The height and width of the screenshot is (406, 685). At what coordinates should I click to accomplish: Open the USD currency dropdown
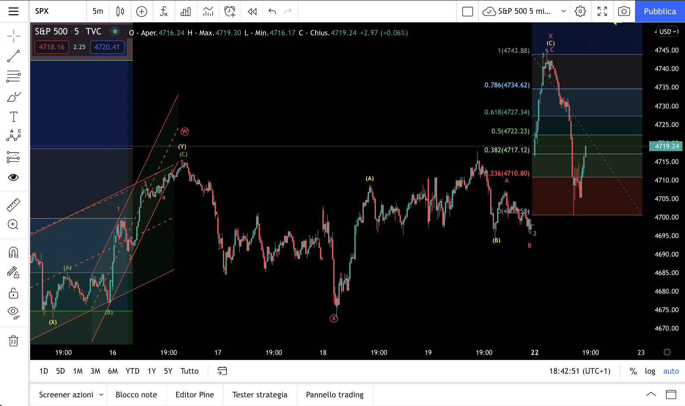pyautogui.click(x=667, y=31)
